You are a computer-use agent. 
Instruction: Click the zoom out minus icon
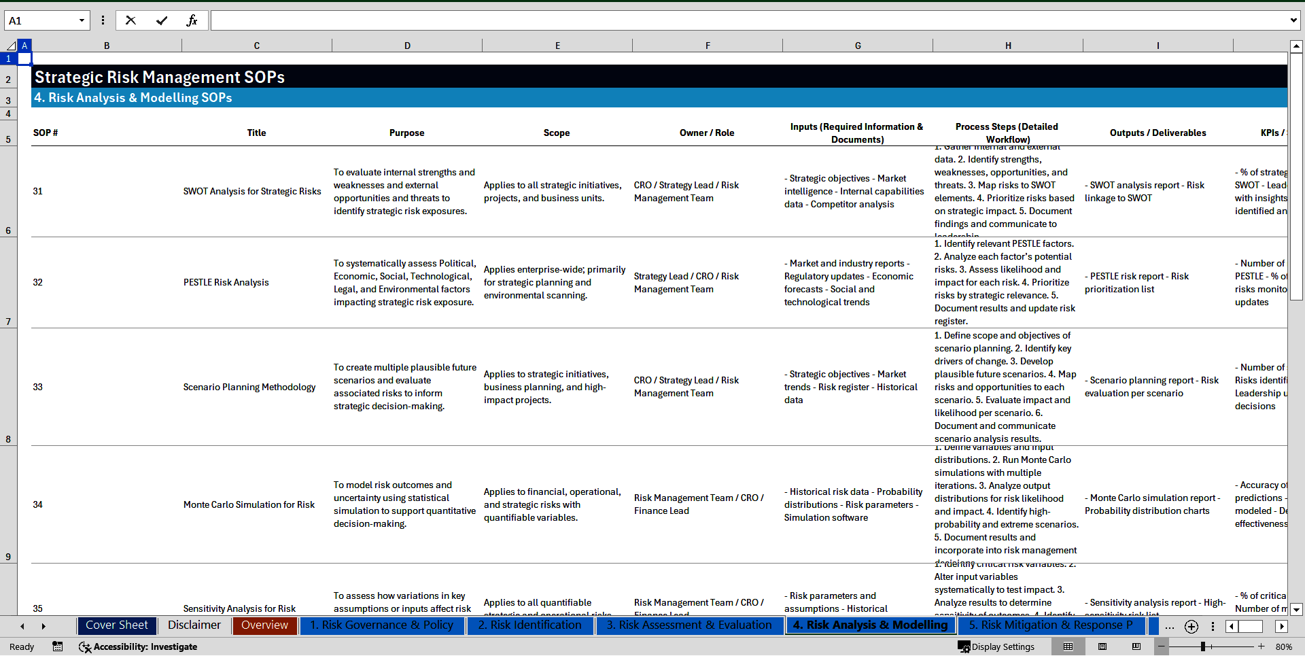[1162, 646]
